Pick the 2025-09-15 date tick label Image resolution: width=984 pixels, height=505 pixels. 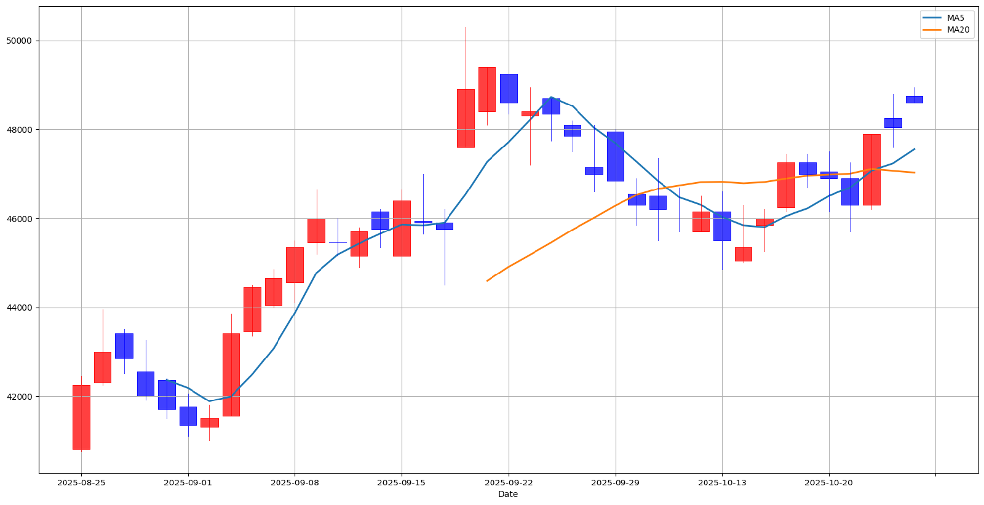pos(402,483)
